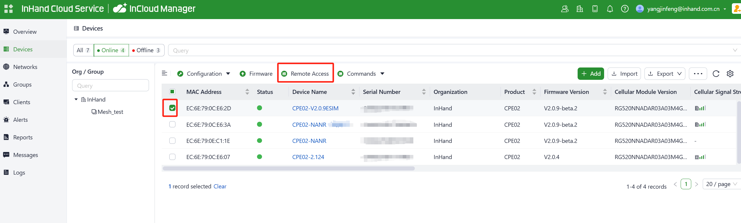Viewport: 741px width, 223px height.
Task: Open the Export dropdown menu
Action: coord(665,74)
